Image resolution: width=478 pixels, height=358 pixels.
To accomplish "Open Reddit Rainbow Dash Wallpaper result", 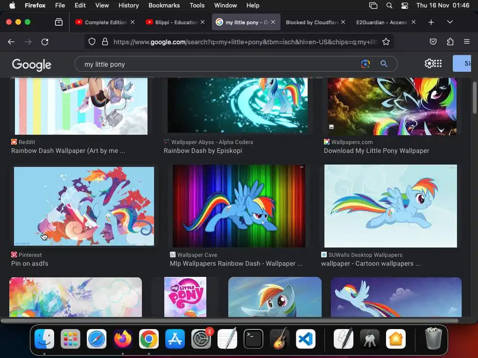I will [x=68, y=151].
